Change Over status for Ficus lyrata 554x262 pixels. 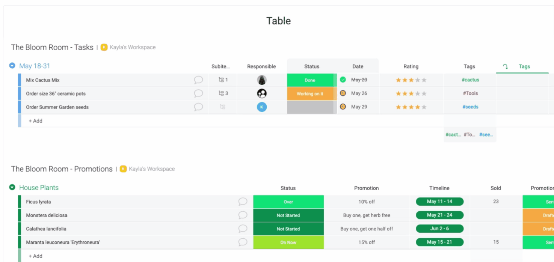[x=288, y=202]
